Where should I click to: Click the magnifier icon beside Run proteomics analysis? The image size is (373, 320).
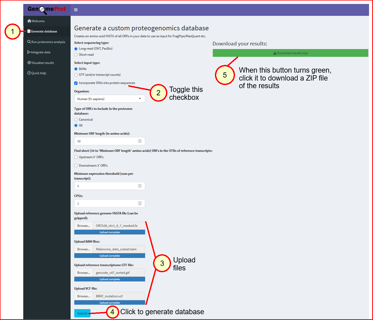tap(29, 42)
